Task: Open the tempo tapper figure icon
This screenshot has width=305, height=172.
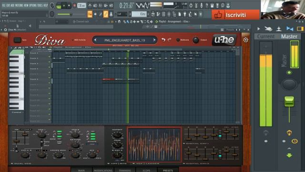Action: tap(190, 14)
